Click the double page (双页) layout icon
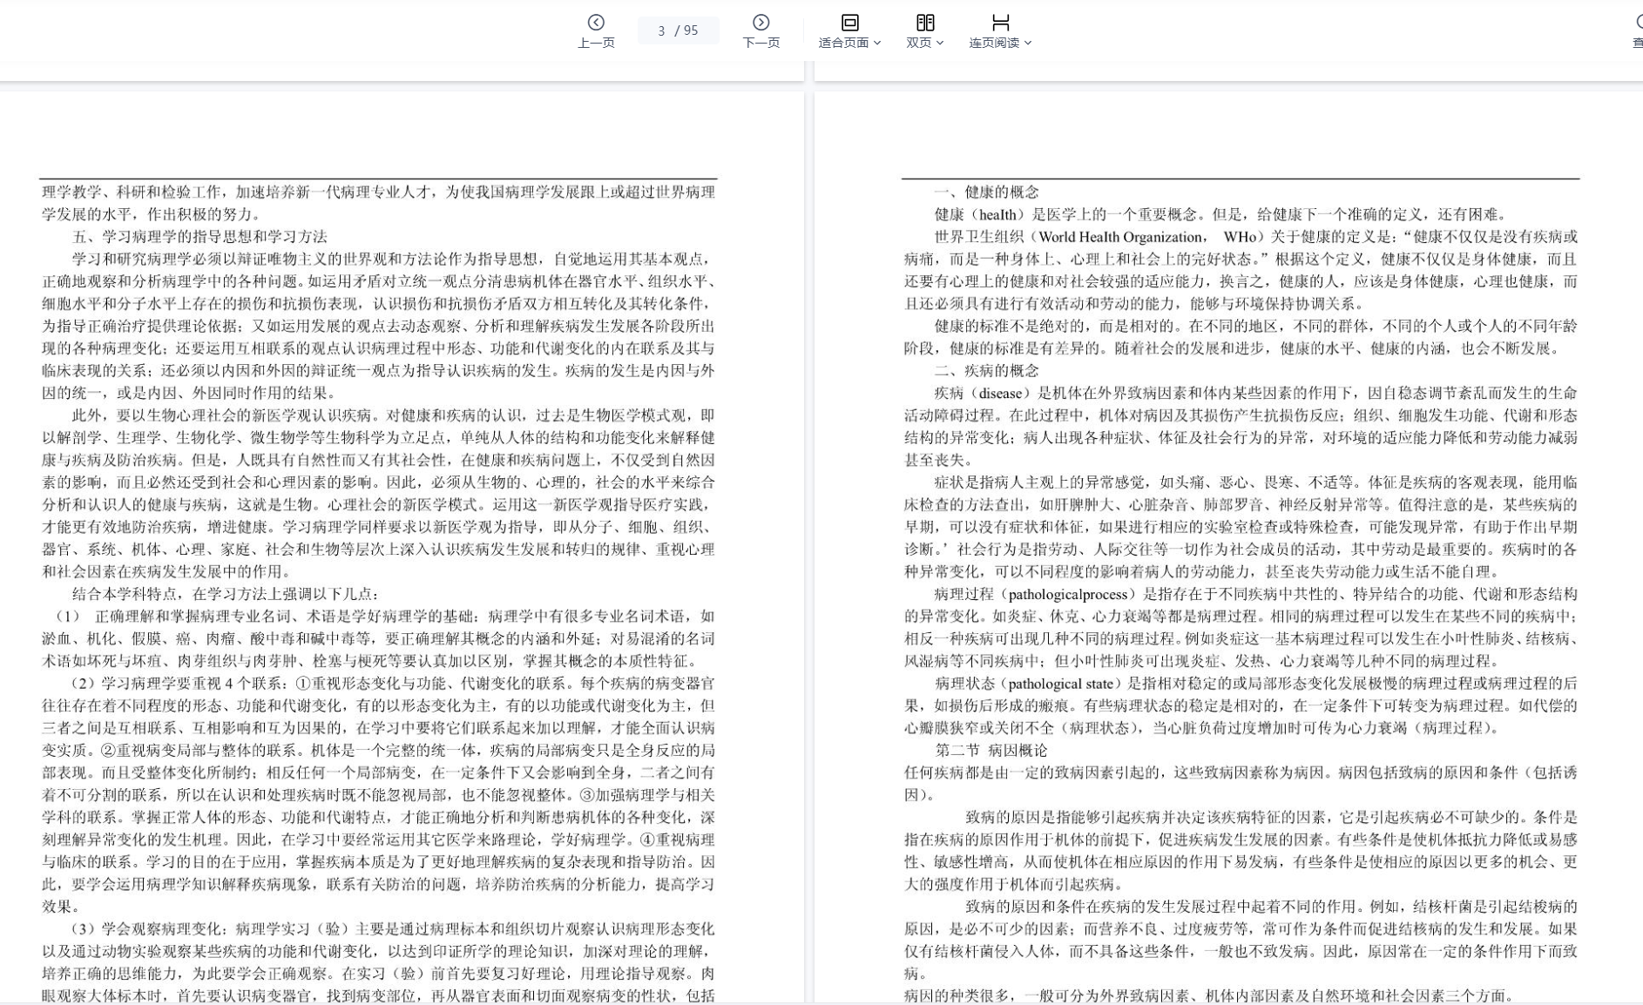 point(925,23)
